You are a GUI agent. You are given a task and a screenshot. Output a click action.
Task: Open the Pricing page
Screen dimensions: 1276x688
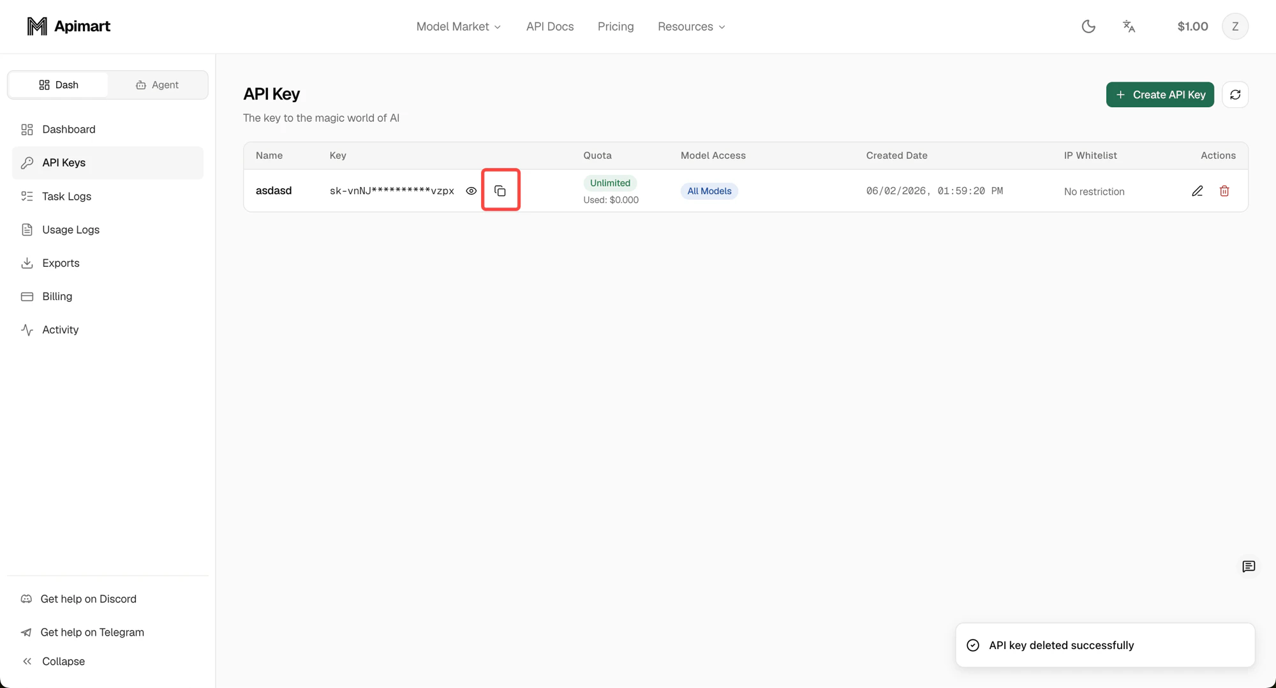point(616,26)
